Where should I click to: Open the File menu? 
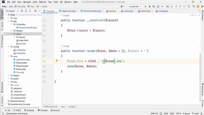[9, 2]
